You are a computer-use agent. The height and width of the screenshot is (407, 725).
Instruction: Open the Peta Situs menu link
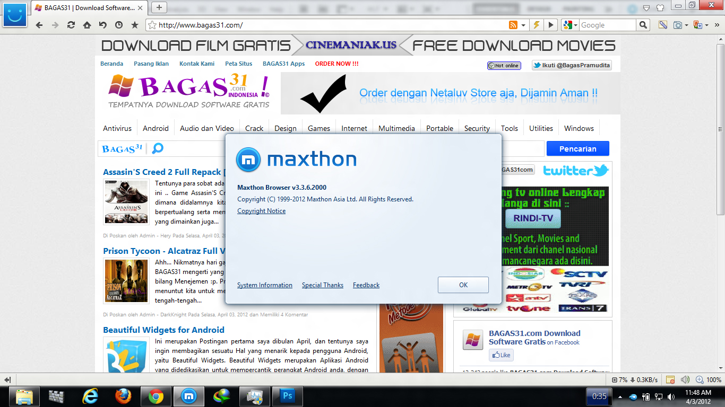pos(239,64)
